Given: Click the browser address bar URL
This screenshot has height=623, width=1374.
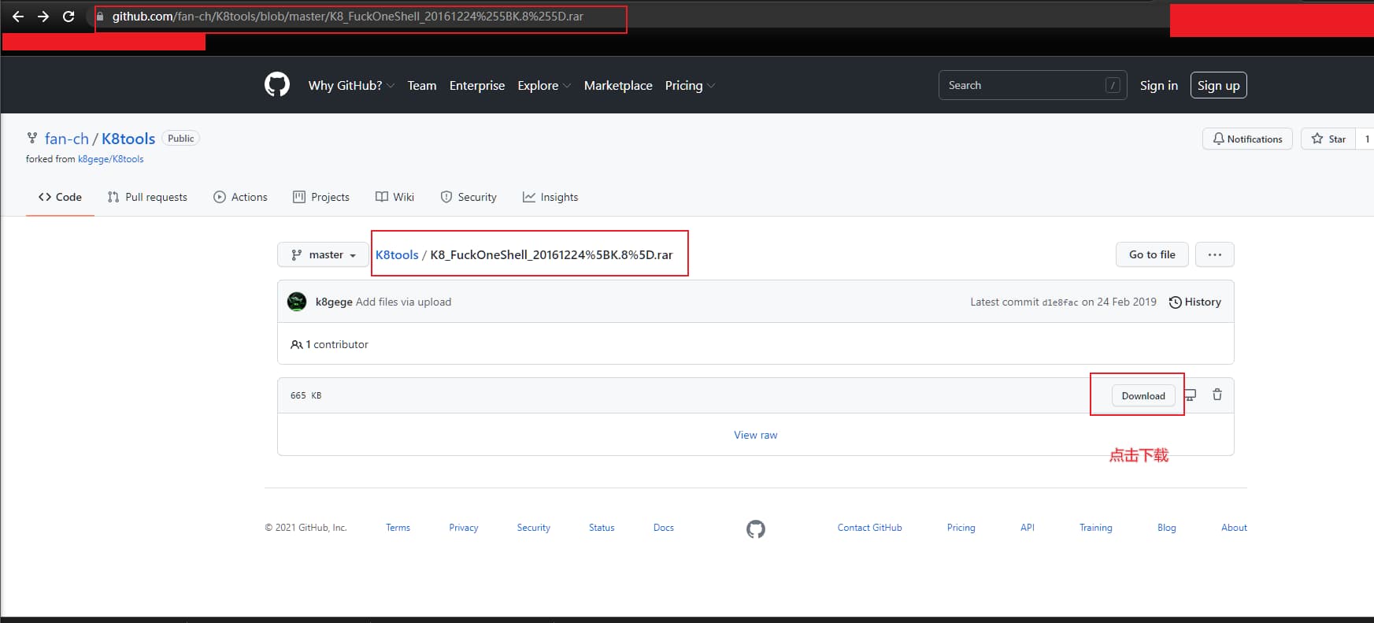Looking at the screenshot, I should click(348, 17).
